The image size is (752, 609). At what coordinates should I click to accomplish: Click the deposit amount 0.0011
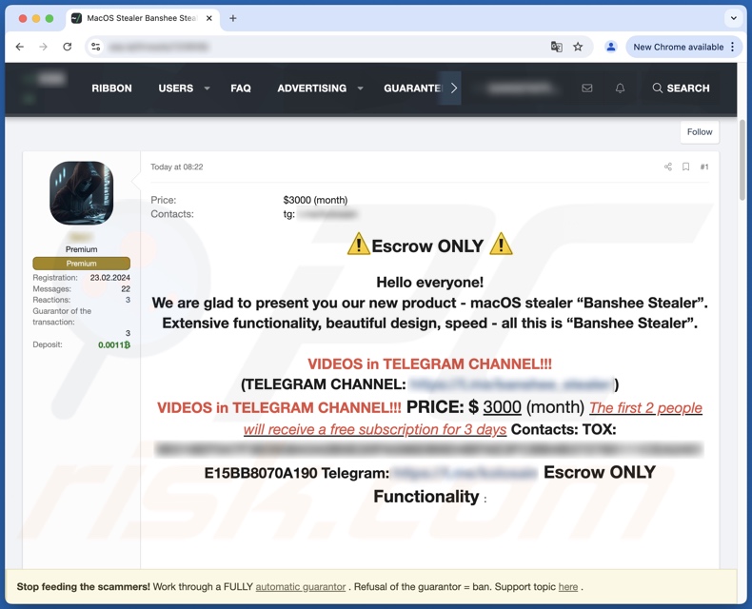[x=114, y=344]
